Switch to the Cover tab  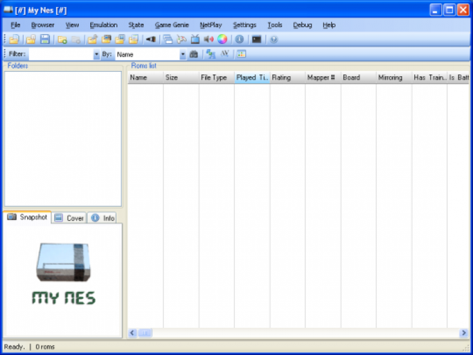coord(69,218)
